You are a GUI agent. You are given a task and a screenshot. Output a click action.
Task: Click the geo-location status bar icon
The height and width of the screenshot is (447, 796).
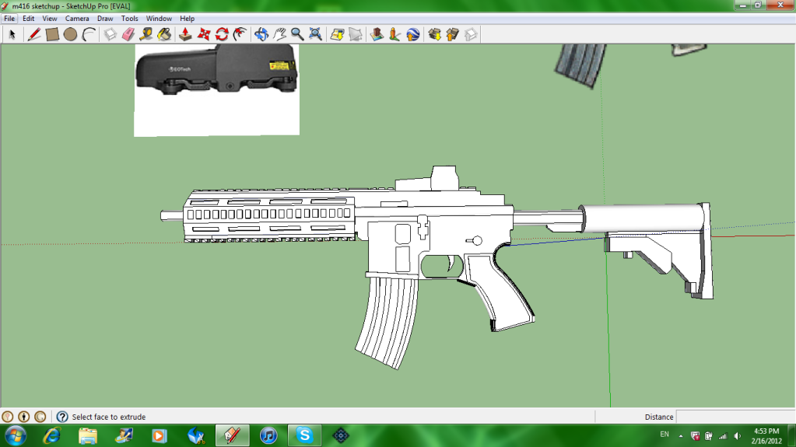pyautogui.click(x=8, y=417)
